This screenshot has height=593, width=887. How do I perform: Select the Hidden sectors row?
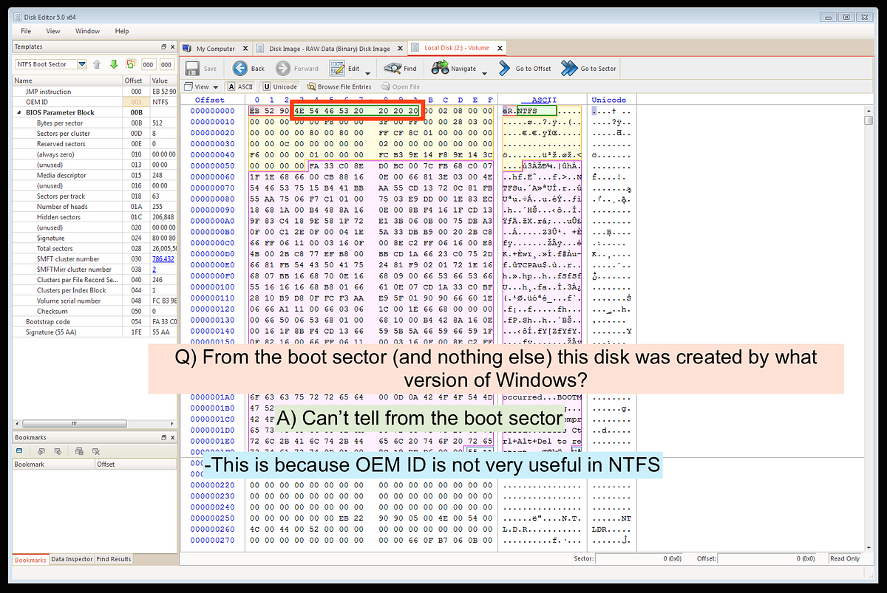coord(95,217)
